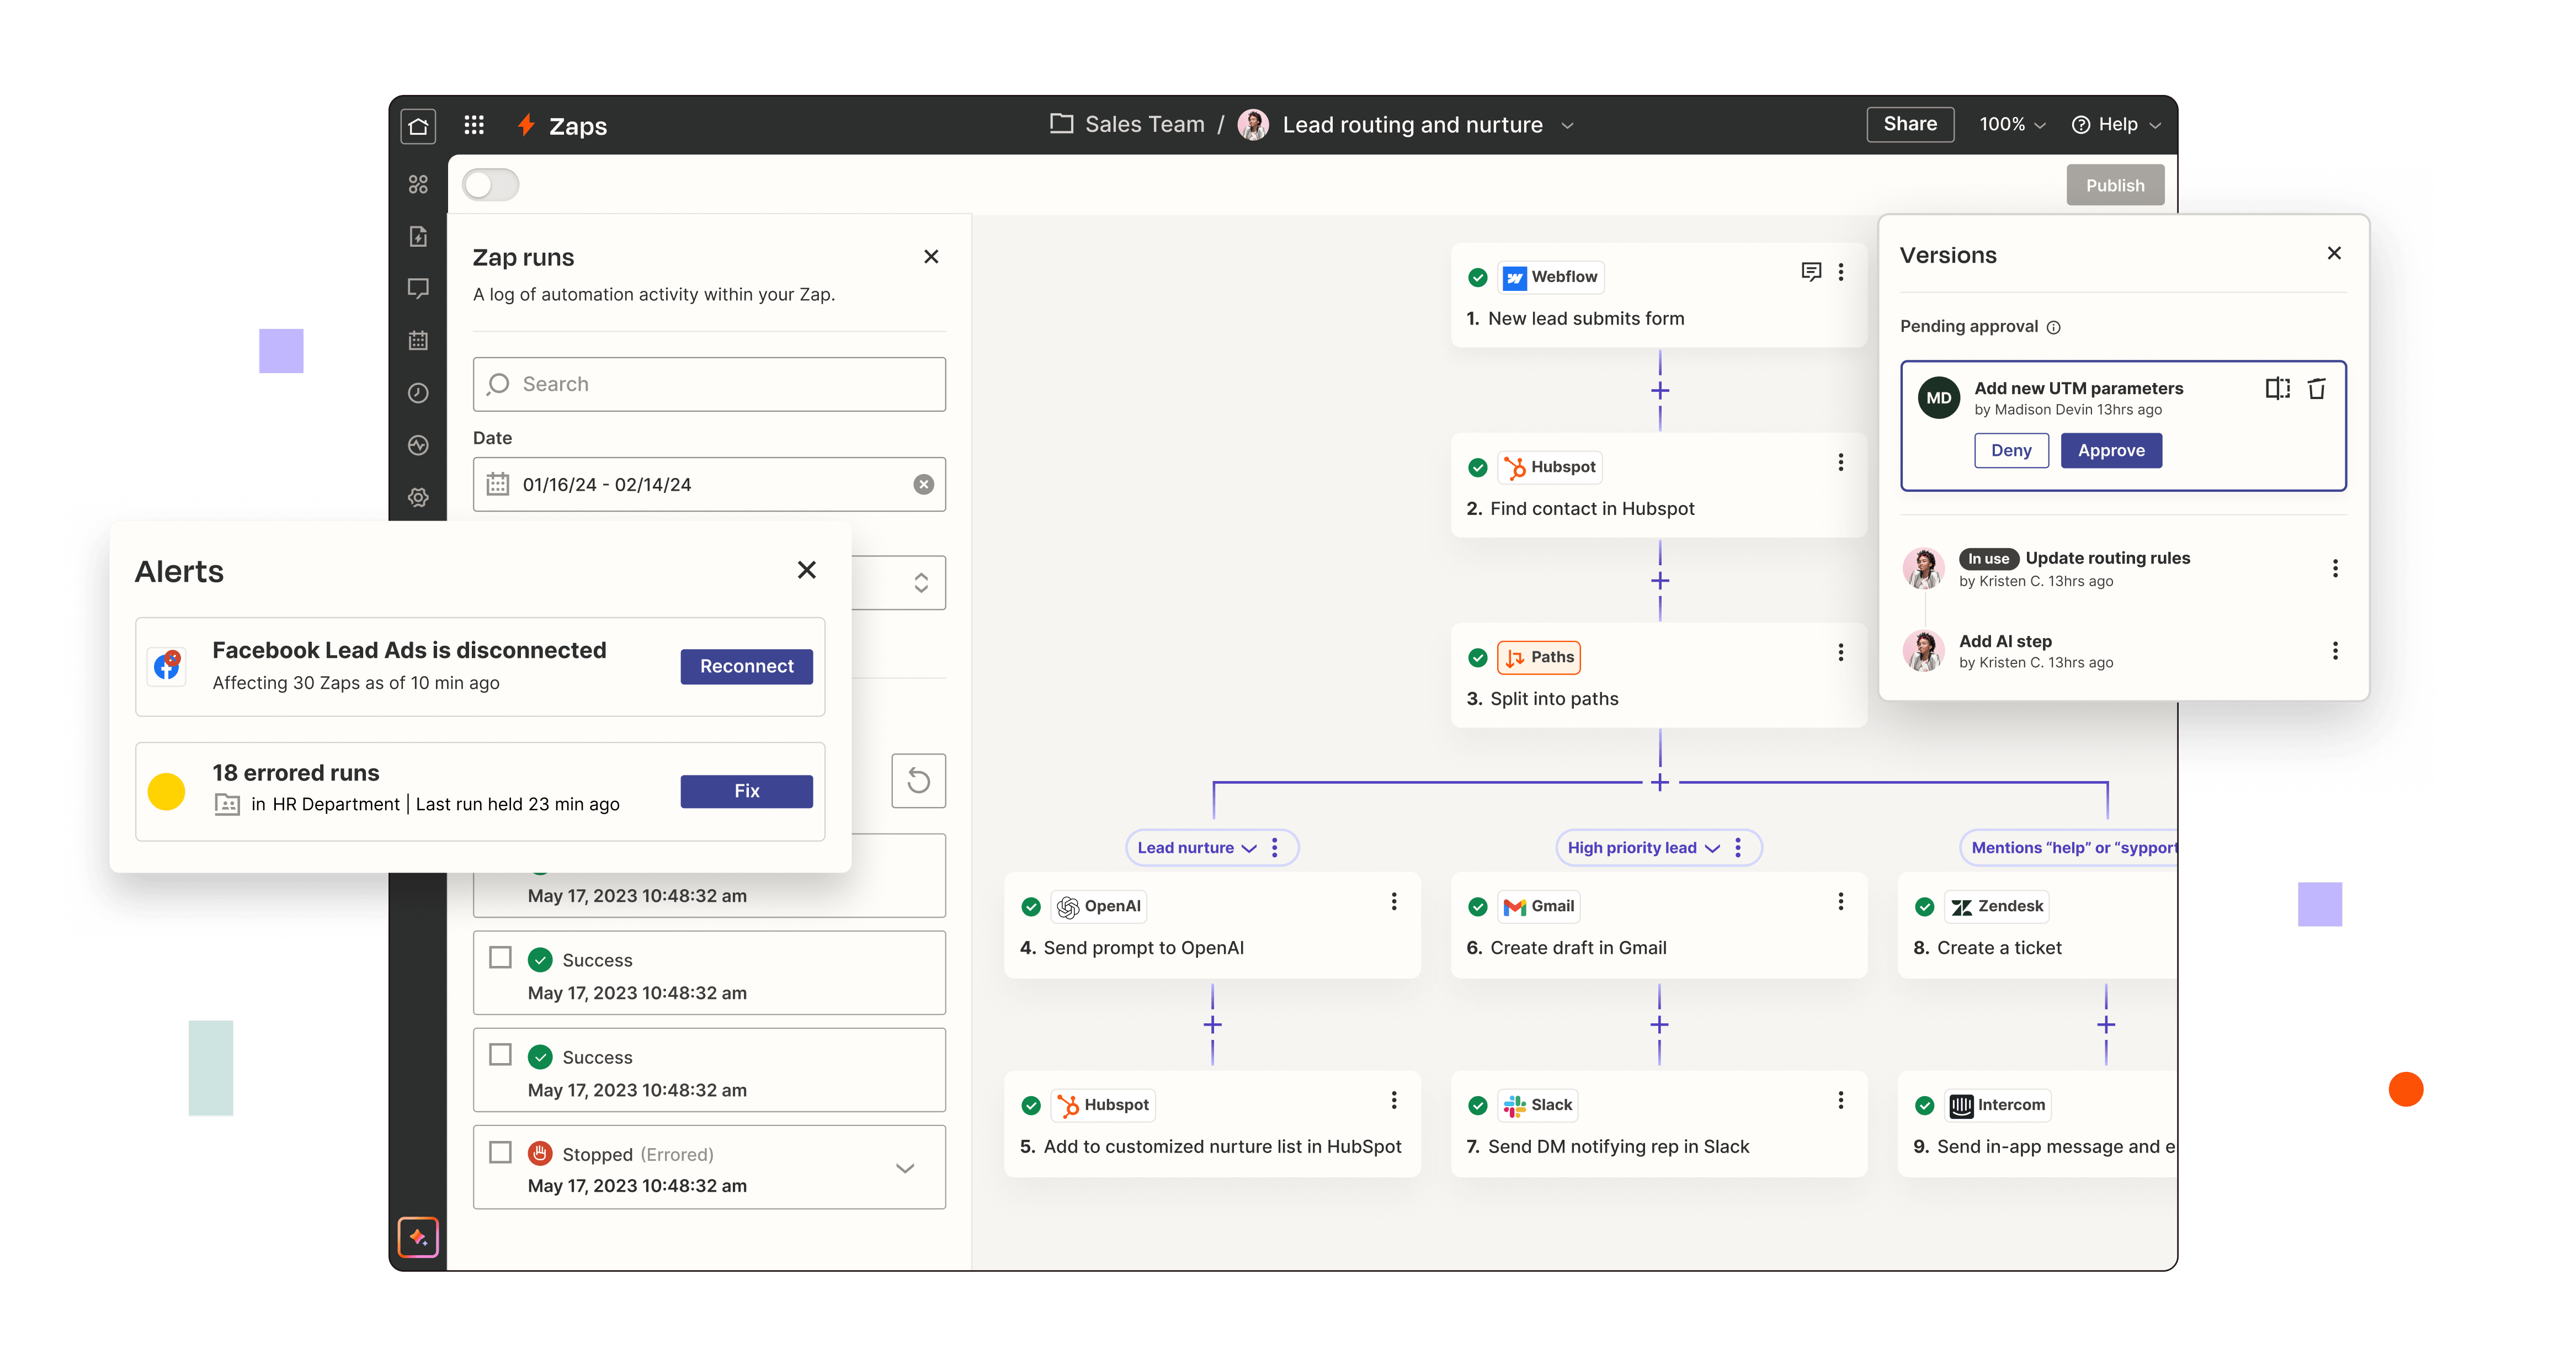2576x1349 pixels.
Task: Click the Zap runs search field
Action: (709, 384)
